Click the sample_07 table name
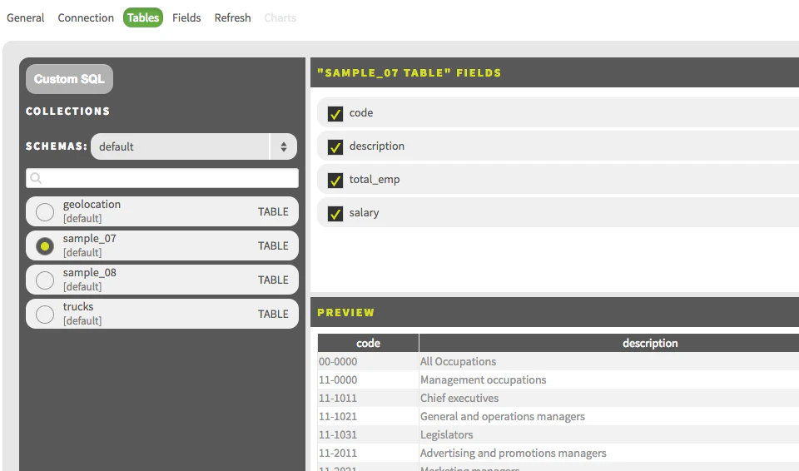This screenshot has height=471, width=799. pyautogui.click(x=90, y=239)
